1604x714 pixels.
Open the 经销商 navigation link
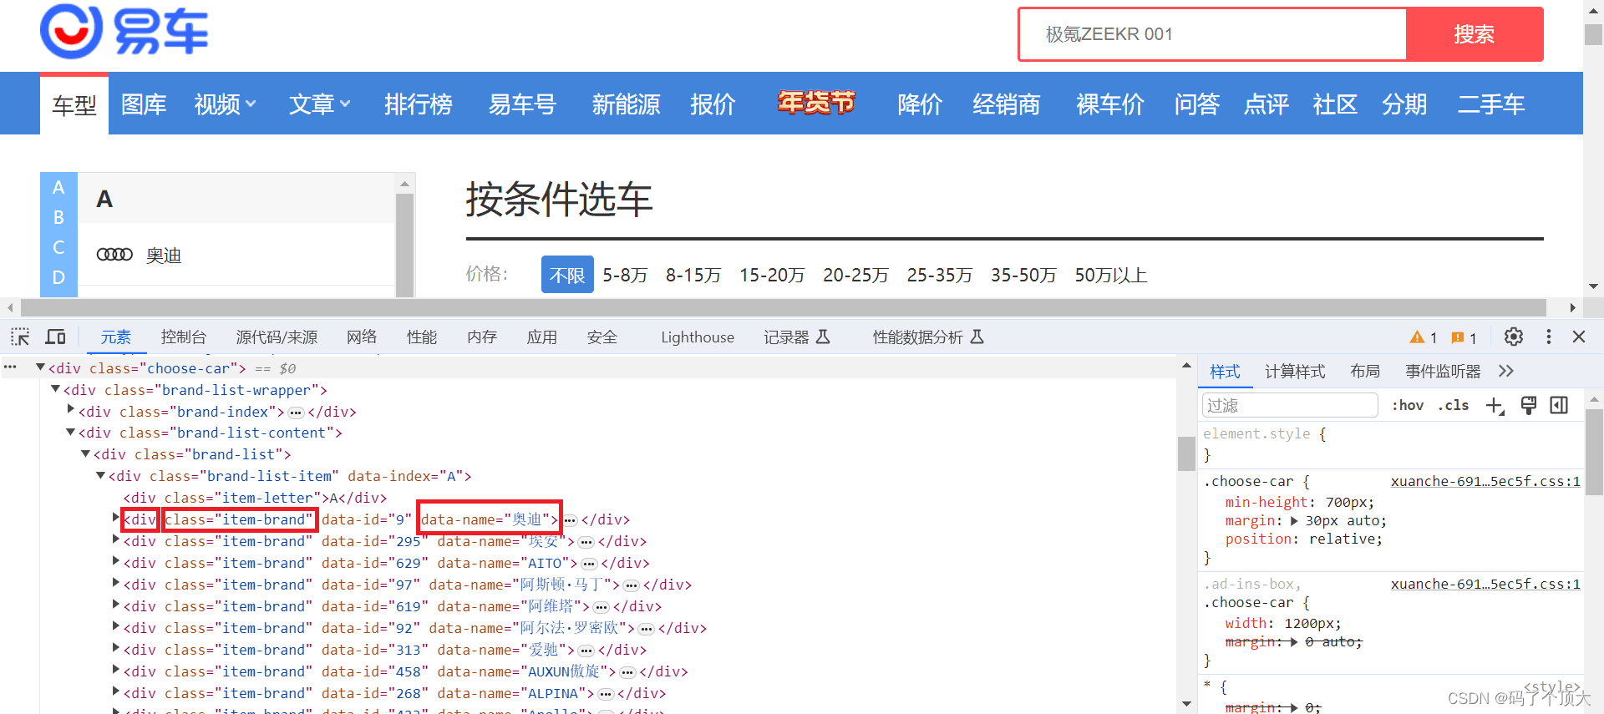point(1007,104)
